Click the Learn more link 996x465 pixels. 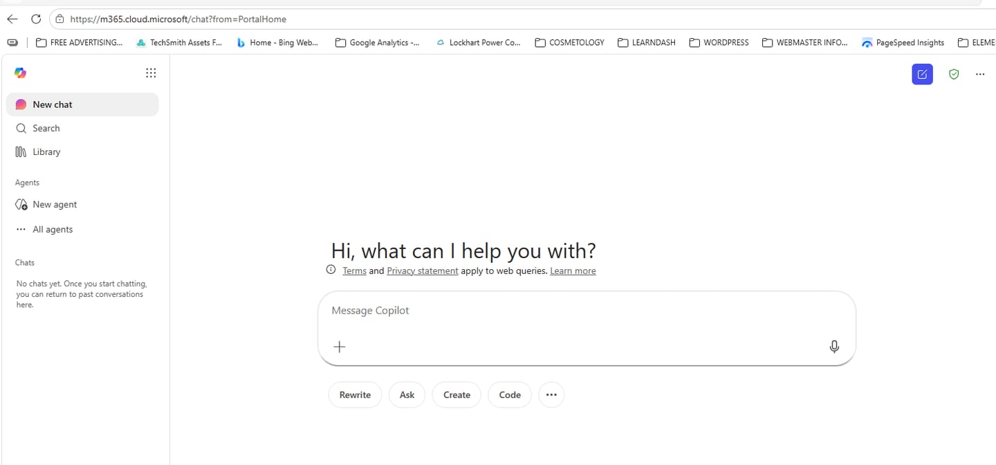(x=573, y=271)
